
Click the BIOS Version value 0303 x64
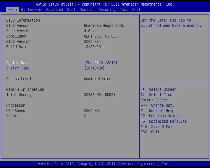pos(92,41)
